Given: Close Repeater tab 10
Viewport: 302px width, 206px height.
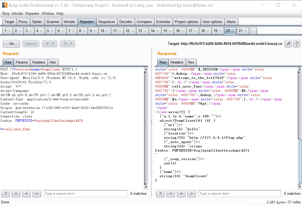Looking at the screenshot, I should 107,31.
